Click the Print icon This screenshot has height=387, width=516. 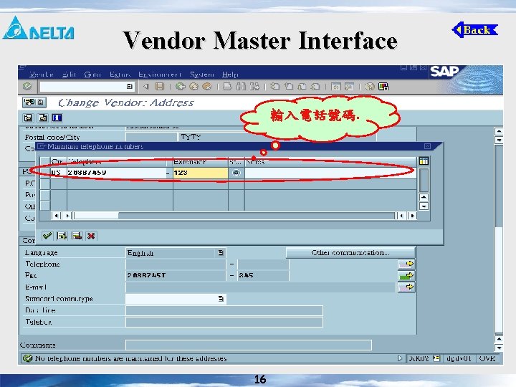pyautogui.click(x=227, y=87)
